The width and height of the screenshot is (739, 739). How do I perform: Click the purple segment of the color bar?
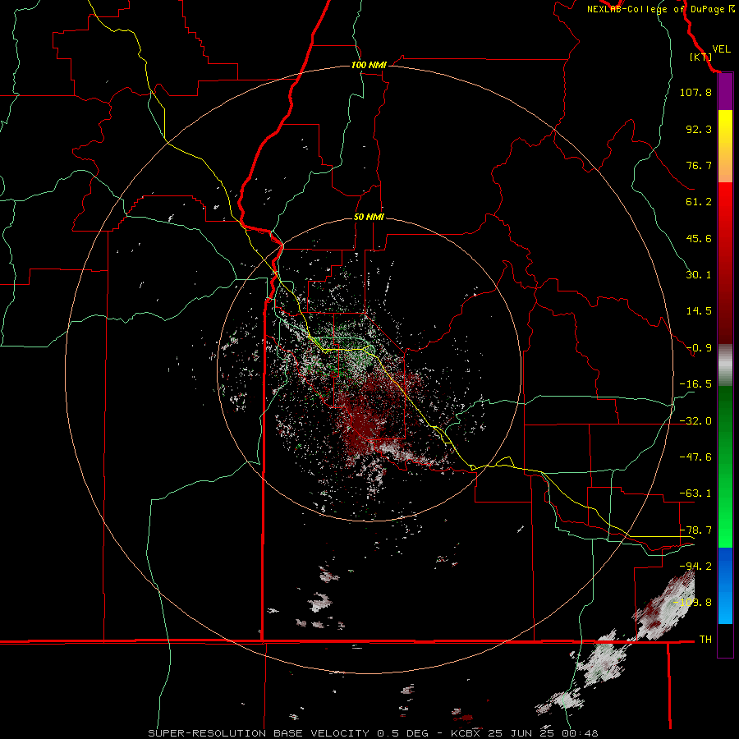(725, 92)
